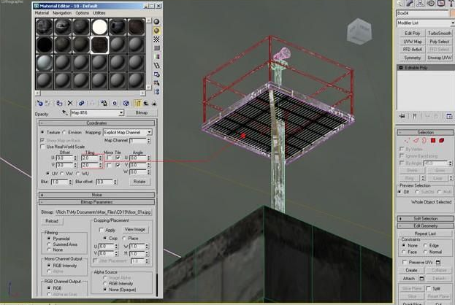Open Navigation menu in Material Editor
Screen dimensions: 455x305
(62, 13)
